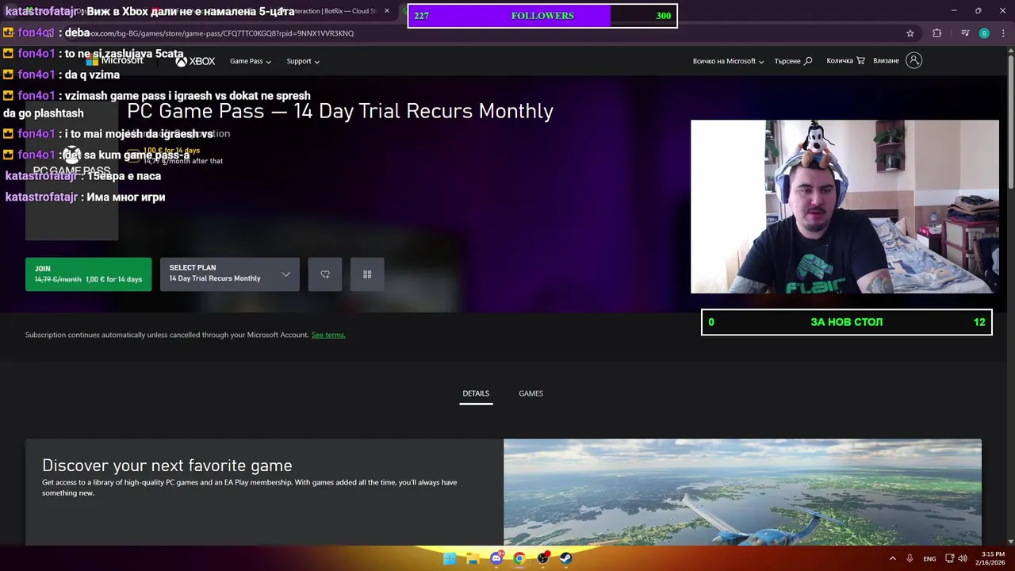This screenshot has width=1015, height=571.
Task: Open the Windows Start menu
Action: pos(450,558)
